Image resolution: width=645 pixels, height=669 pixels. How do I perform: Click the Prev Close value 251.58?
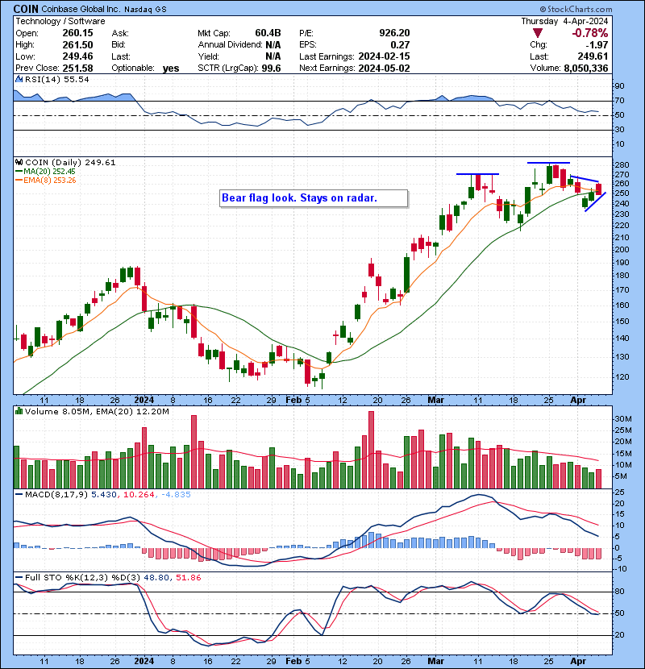tap(77, 68)
